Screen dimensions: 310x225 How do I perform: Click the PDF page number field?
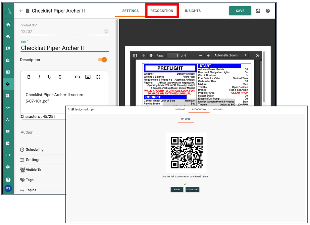coord(173,56)
